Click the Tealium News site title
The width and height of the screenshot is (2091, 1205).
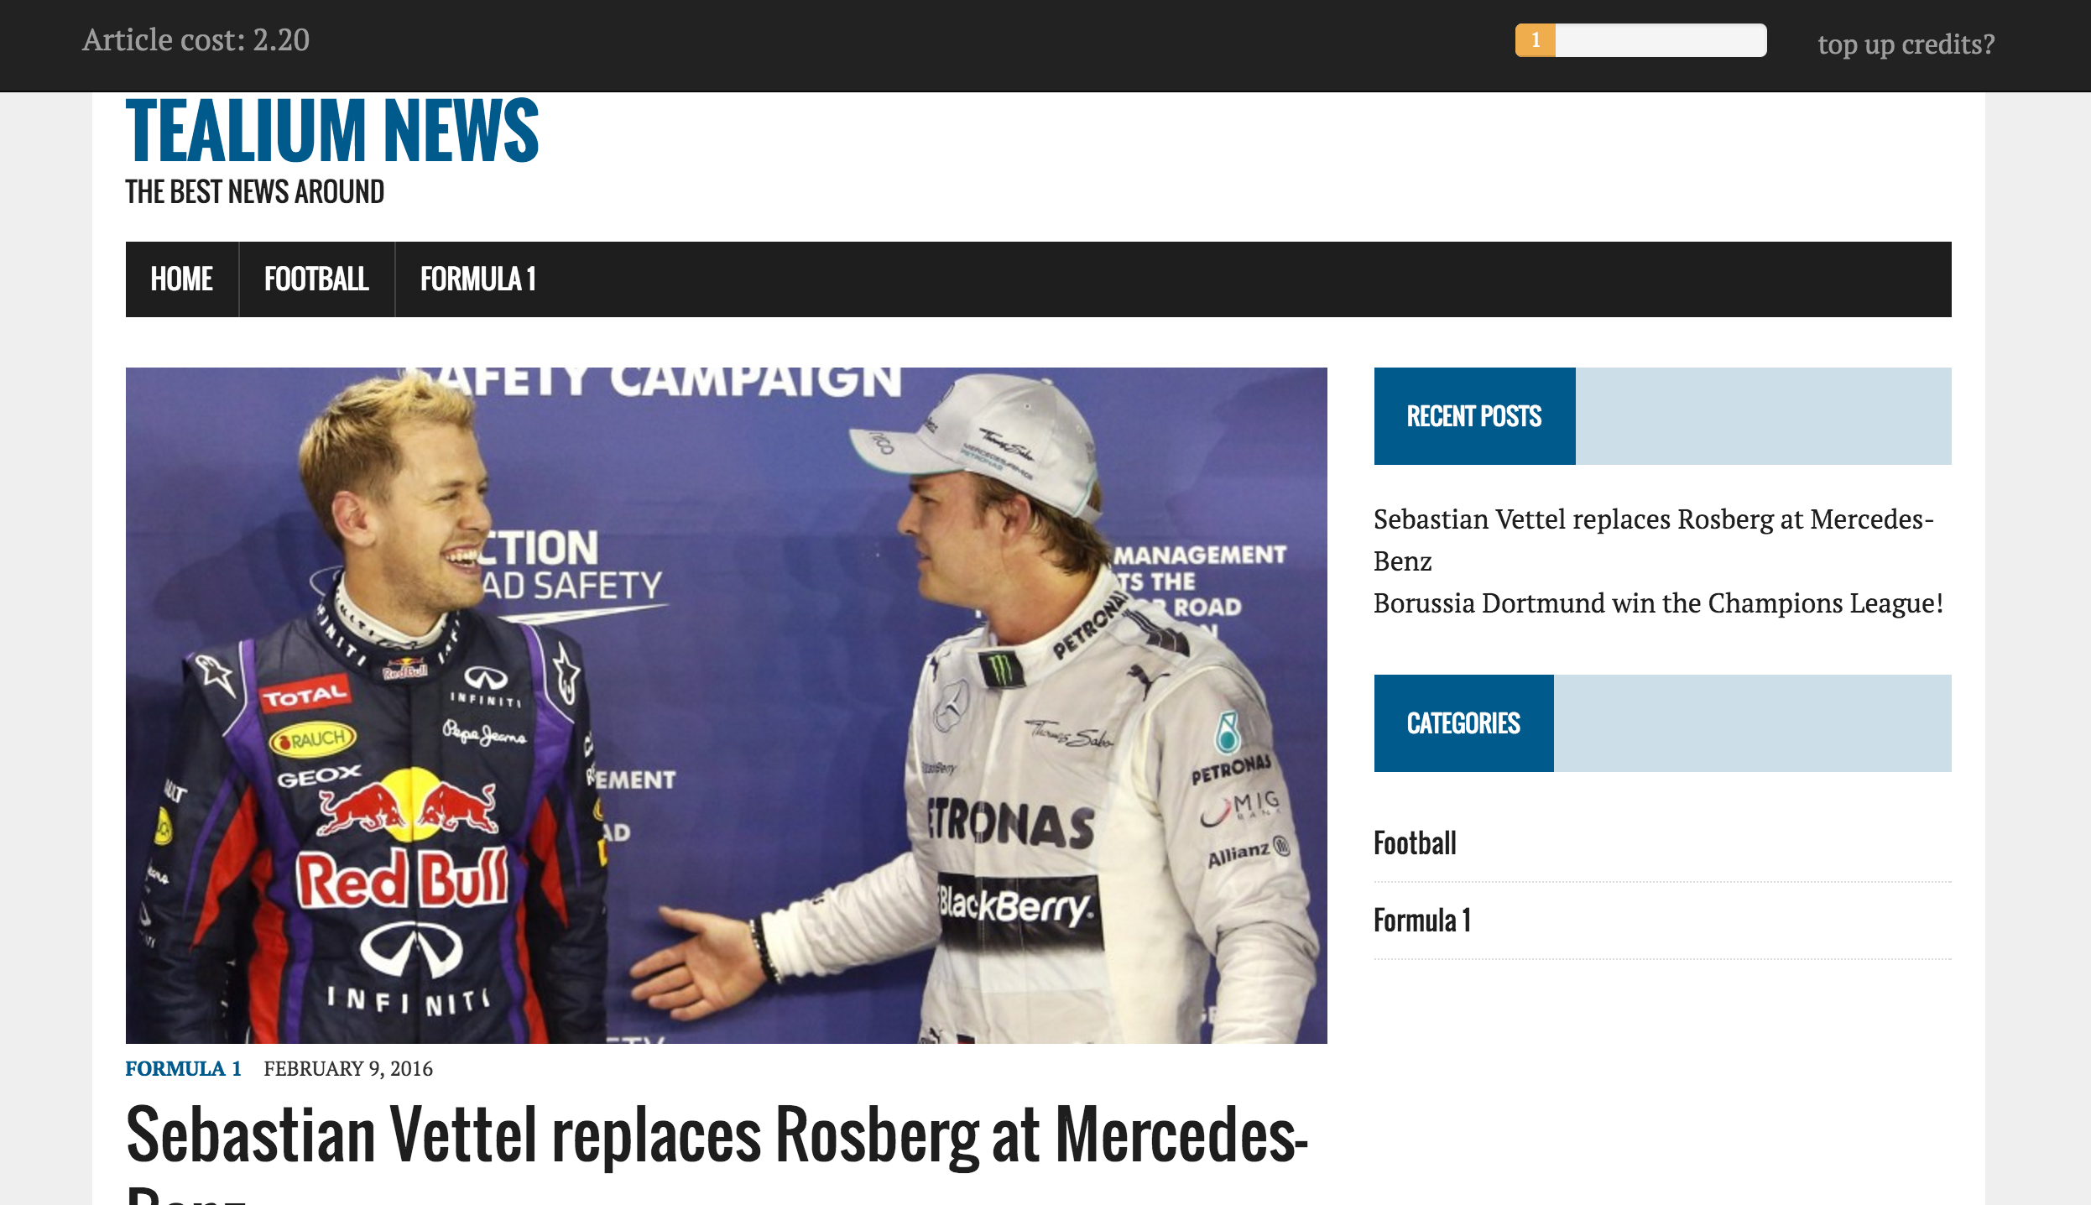coord(331,131)
